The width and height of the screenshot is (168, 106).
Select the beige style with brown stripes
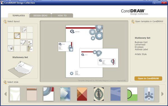(x=32, y=94)
